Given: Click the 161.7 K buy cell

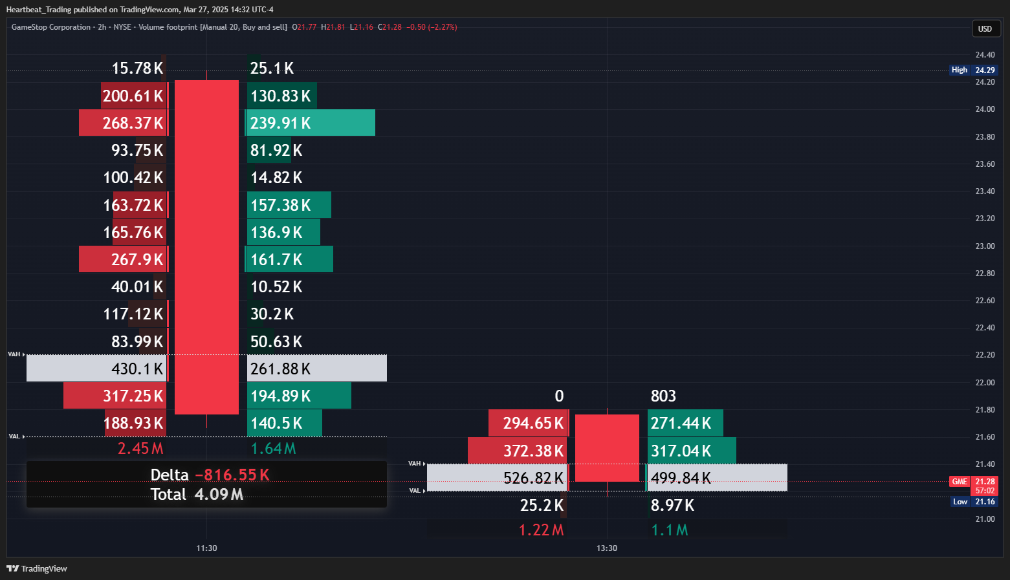Looking at the screenshot, I should (290, 259).
